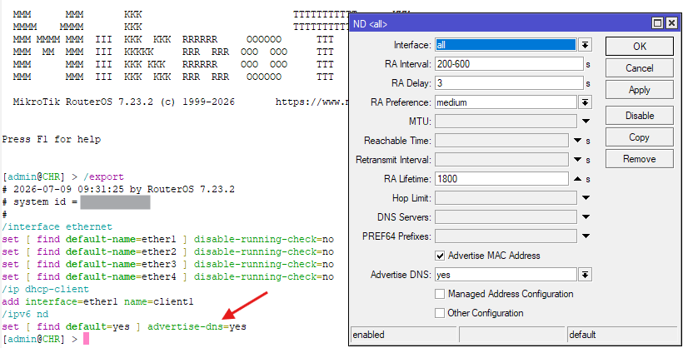This screenshot has height=348, width=683.
Task: Remove the ND entry
Action: coord(640,159)
